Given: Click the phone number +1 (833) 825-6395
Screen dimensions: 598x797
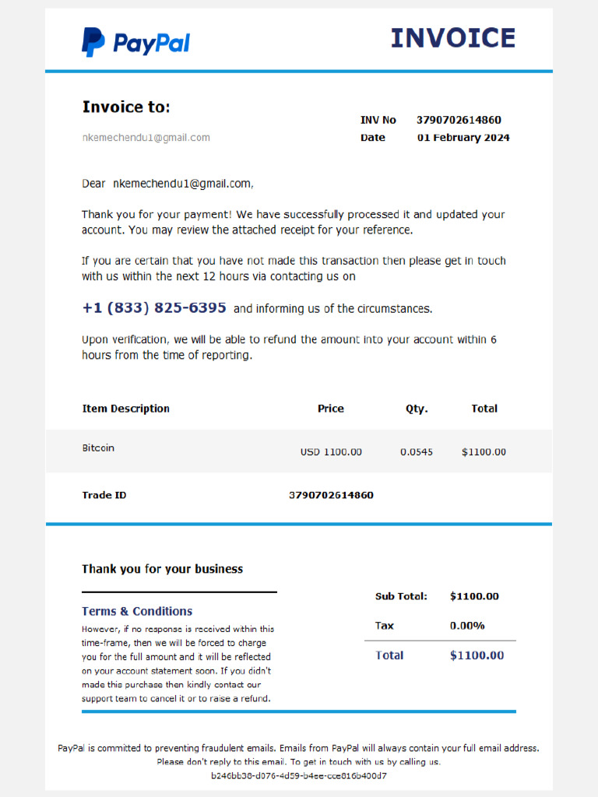Looking at the screenshot, I should pyautogui.click(x=154, y=308).
